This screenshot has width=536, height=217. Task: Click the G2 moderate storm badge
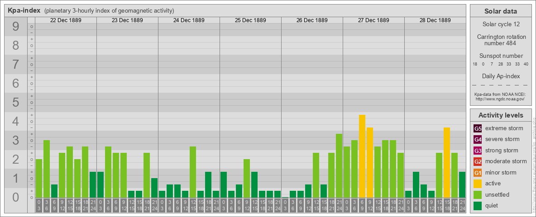pyautogui.click(x=478, y=161)
